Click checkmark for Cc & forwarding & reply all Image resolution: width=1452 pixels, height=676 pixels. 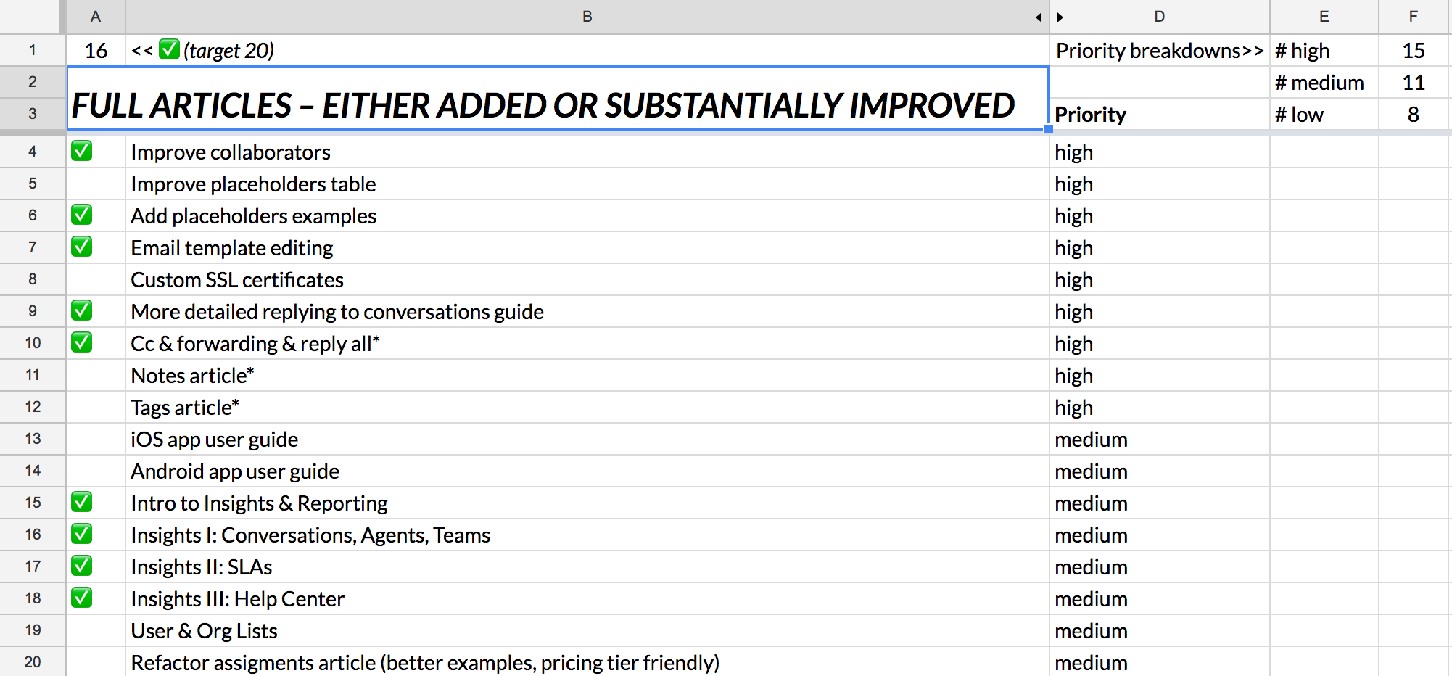tap(82, 343)
